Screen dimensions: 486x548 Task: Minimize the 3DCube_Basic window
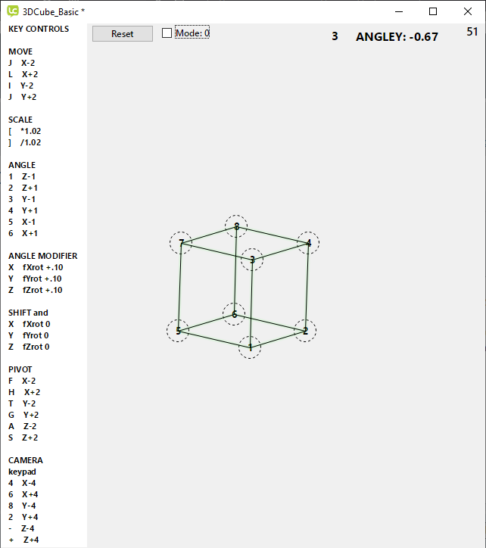tap(398, 11)
